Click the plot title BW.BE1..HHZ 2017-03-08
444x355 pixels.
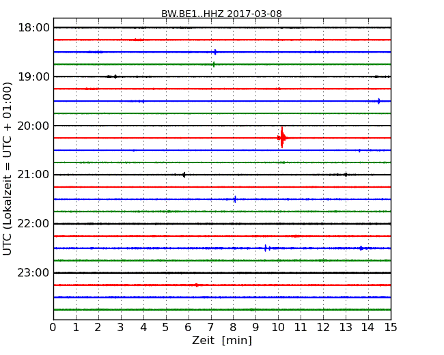(221, 14)
